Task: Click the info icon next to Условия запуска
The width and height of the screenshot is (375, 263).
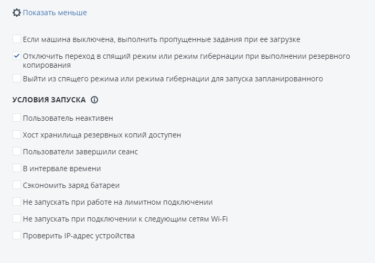Action: click(x=94, y=100)
